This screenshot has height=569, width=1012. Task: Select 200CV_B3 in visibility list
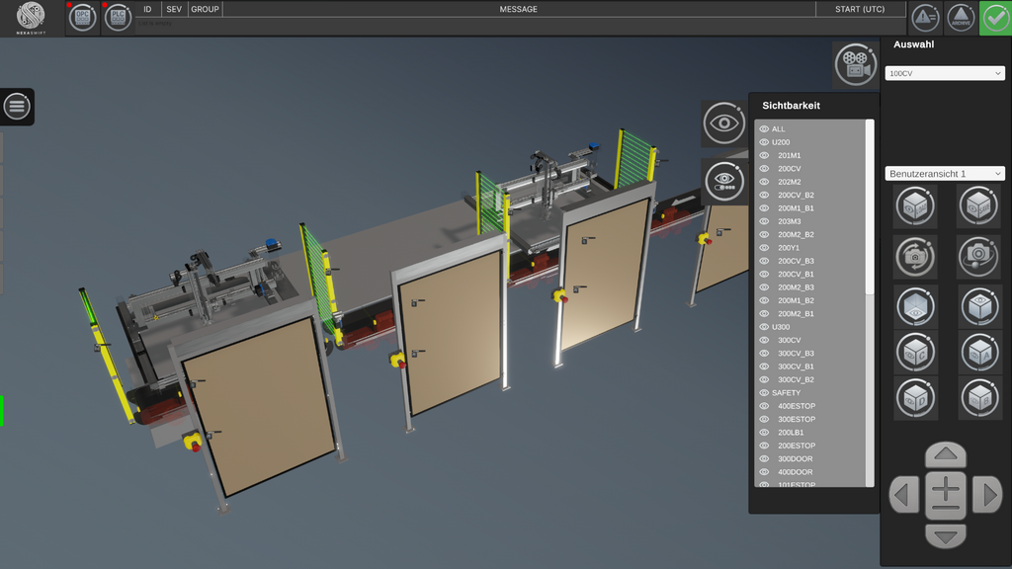pyautogui.click(x=796, y=261)
